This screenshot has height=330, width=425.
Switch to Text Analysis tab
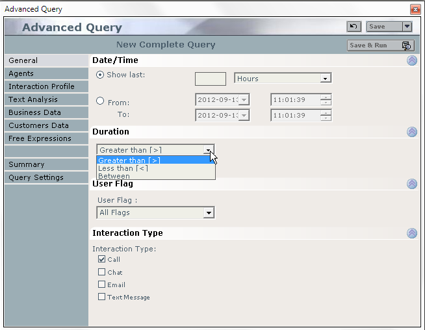(33, 99)
